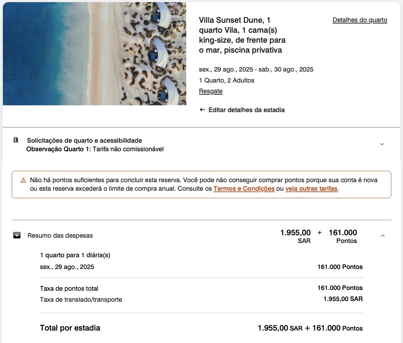
Task: Follow the veja outras tarifas link
Action: tap(311, 189)
